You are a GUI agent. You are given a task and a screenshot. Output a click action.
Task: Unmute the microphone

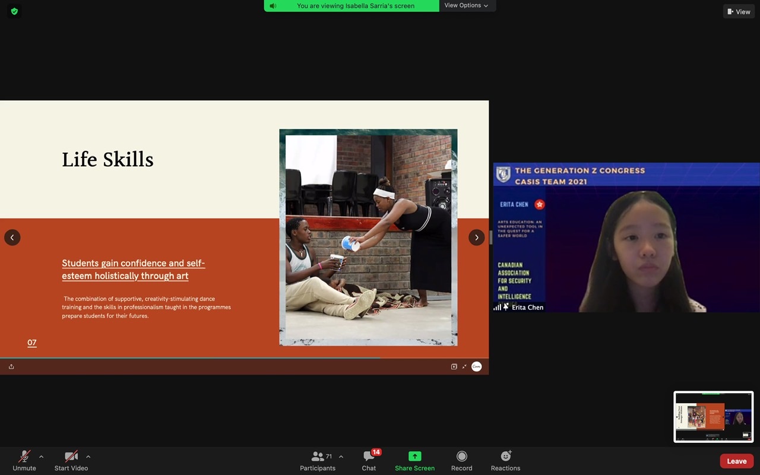pos(24,457)
